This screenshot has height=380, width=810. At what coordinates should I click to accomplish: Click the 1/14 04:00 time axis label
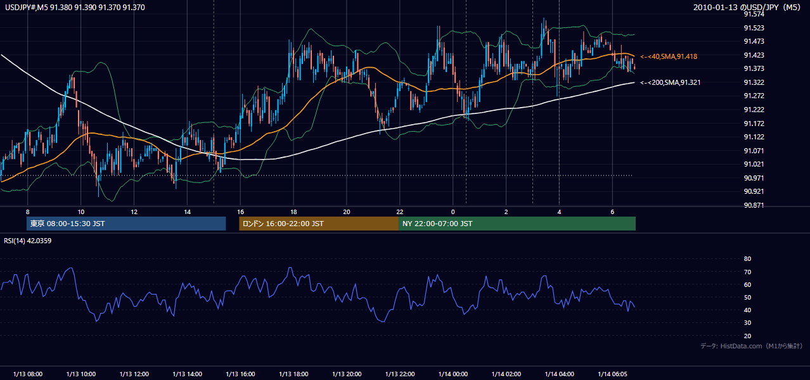coord(559,374)
